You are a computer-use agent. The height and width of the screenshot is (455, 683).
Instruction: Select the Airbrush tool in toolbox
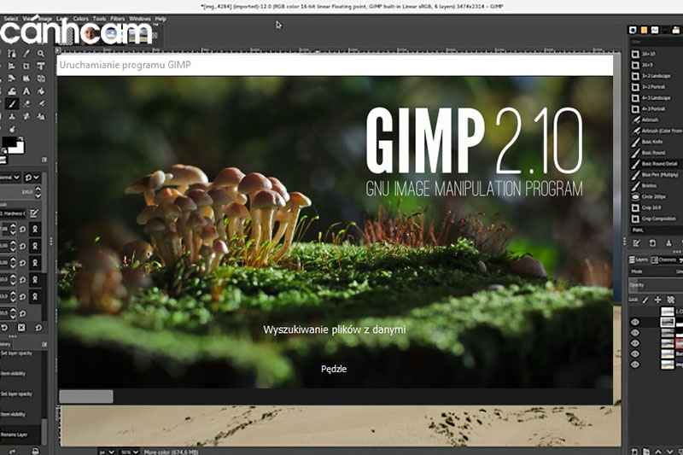41,104
